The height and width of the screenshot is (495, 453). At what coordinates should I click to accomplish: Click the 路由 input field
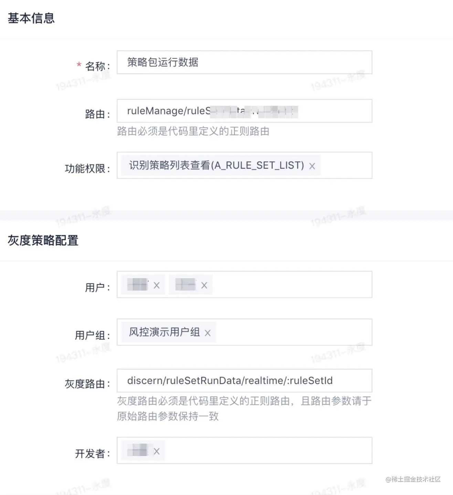coord(244,111)
